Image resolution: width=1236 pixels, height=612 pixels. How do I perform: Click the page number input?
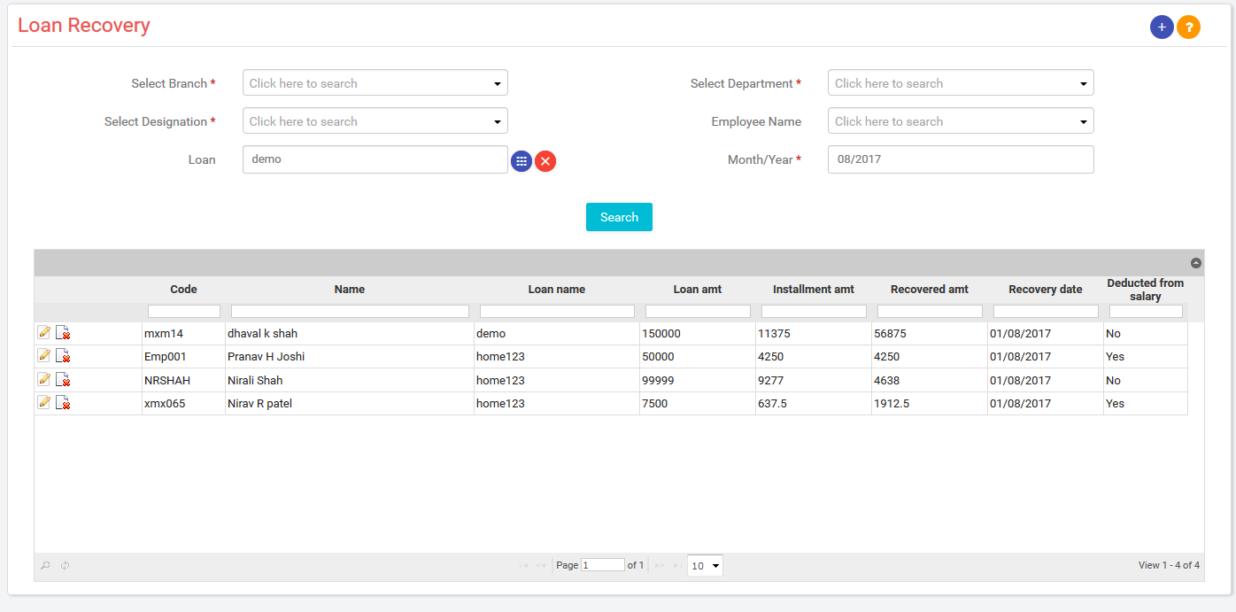pos(603,565)
